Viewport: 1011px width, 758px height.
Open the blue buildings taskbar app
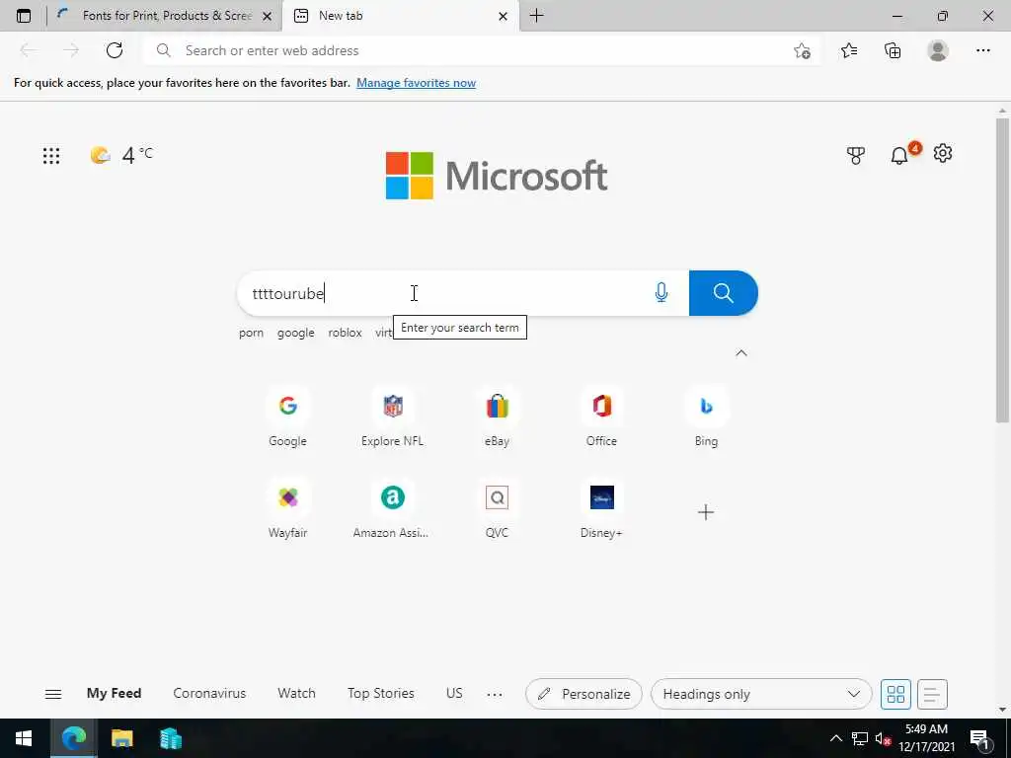[x=171, y=738]
